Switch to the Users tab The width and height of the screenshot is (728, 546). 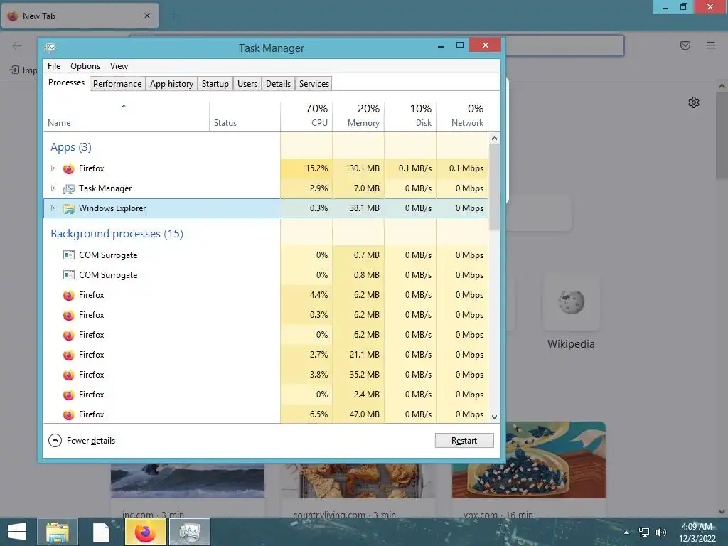click(x=247, y=84)
